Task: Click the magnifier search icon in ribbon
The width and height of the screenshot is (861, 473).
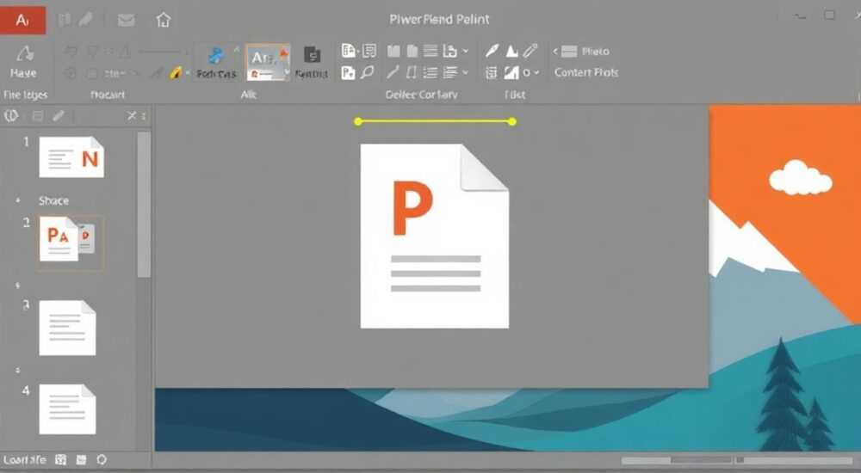Action: 367,72
